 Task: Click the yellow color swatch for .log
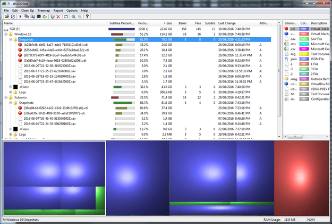pos(304,54)
